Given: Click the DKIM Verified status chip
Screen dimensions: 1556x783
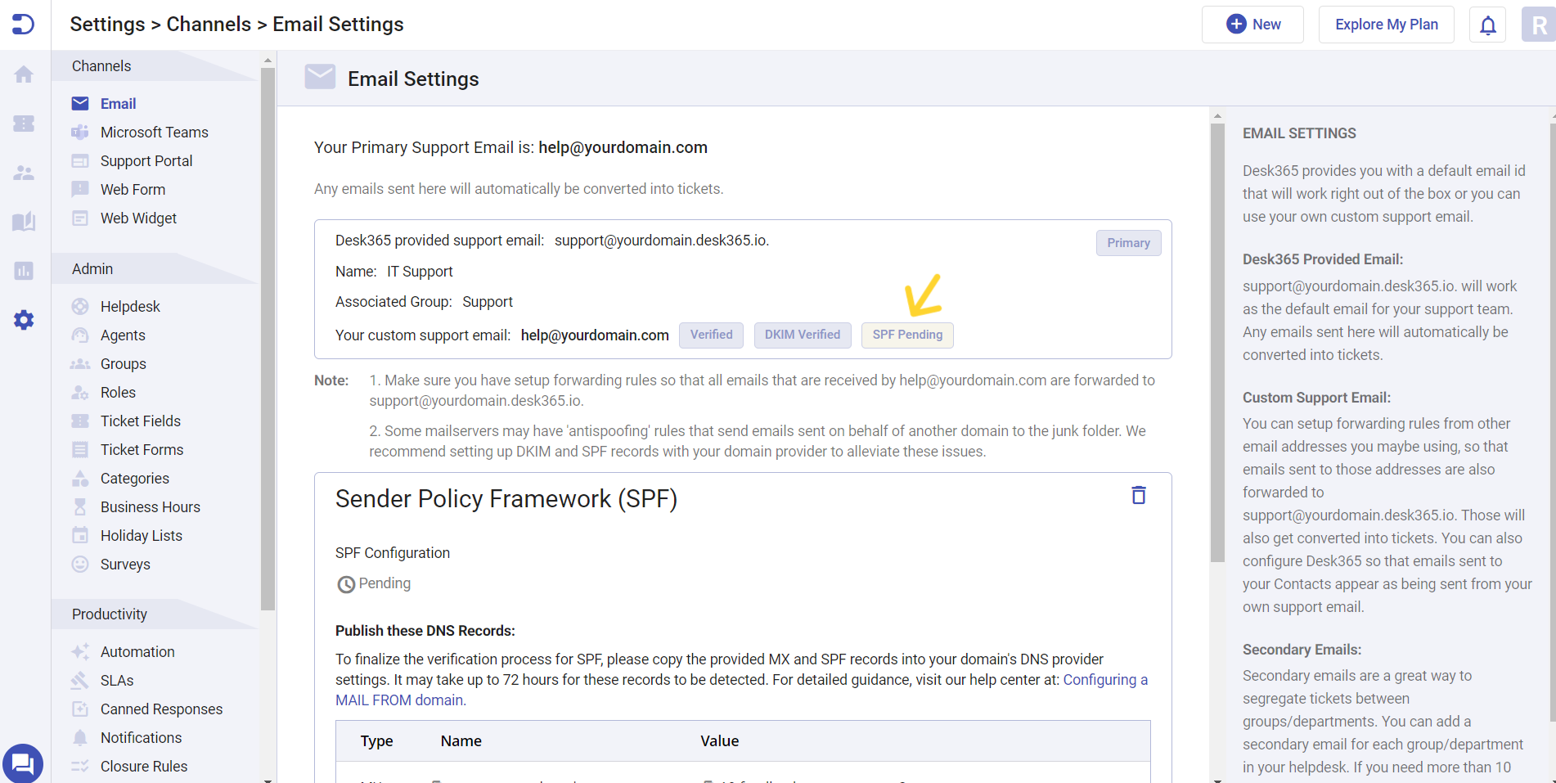Looking at the screenshot, I should (802, 335).
